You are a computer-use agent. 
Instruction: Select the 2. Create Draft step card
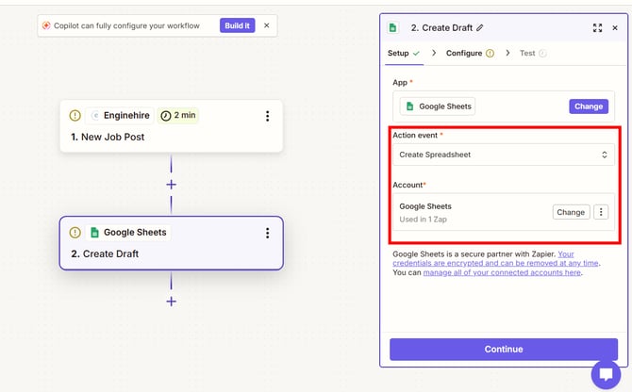(172, 243)
